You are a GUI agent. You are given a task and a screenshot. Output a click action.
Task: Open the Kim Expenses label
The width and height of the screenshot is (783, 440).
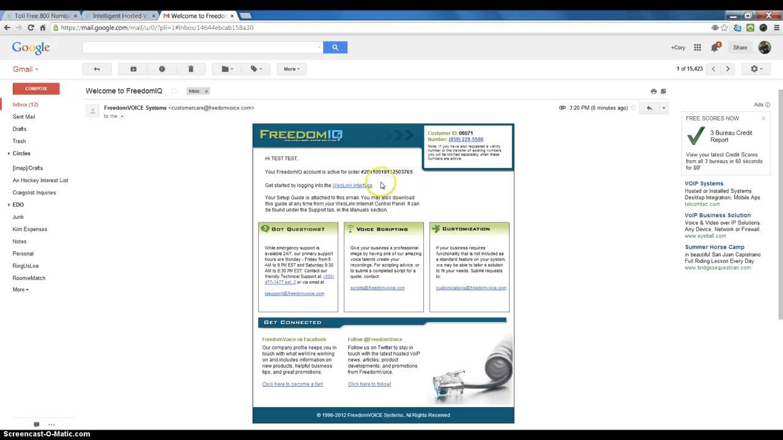click(x=30, y=229)
